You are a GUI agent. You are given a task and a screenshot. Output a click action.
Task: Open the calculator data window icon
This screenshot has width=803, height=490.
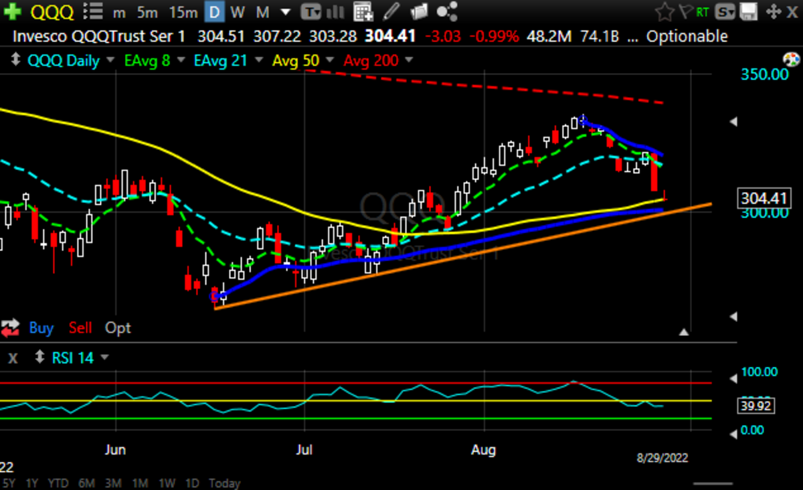point(363,11)
